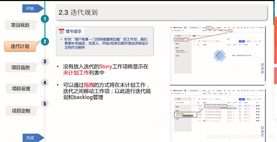The width and height of the screenshot is (277, 142).
Task: Open user account dropdown in lower screenshot
Action: click(x=261, y=91)
